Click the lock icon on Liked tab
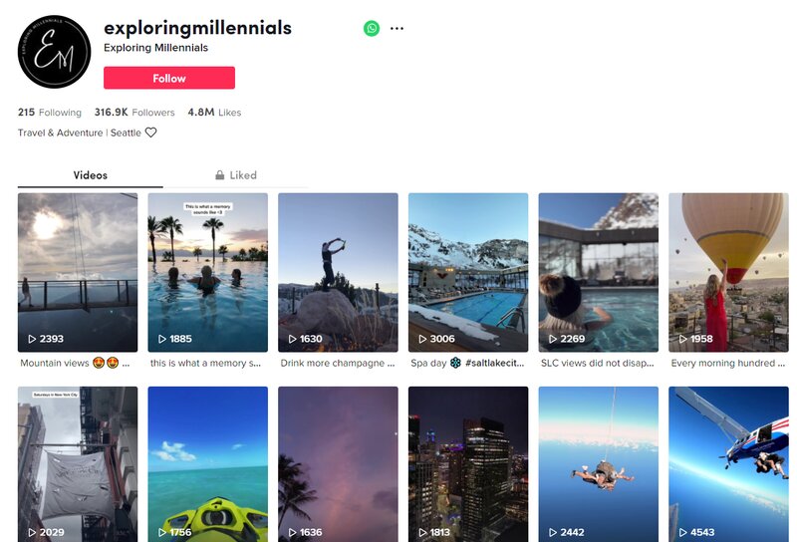 tap(219, 175)
